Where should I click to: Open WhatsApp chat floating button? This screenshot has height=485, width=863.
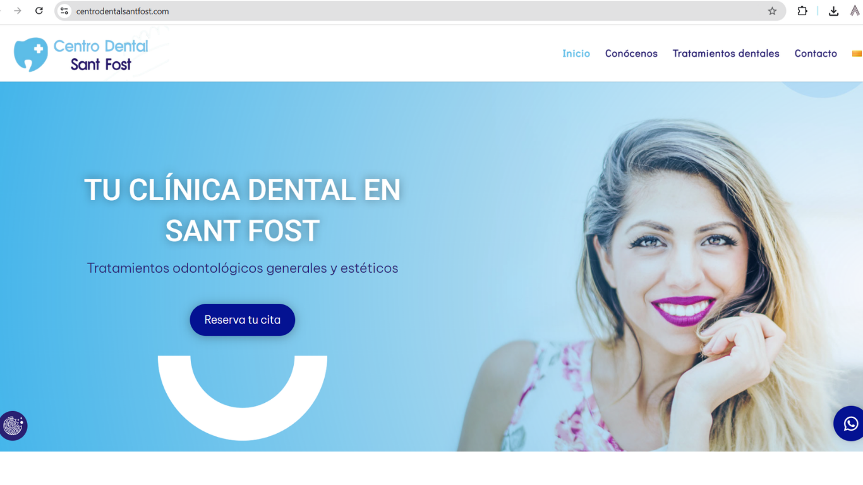[x=850, y=424]
